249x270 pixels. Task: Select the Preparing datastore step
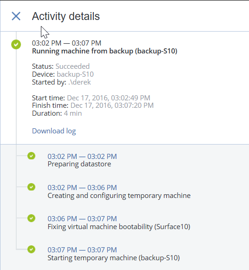pyautogui.click(x=79, y=164)
